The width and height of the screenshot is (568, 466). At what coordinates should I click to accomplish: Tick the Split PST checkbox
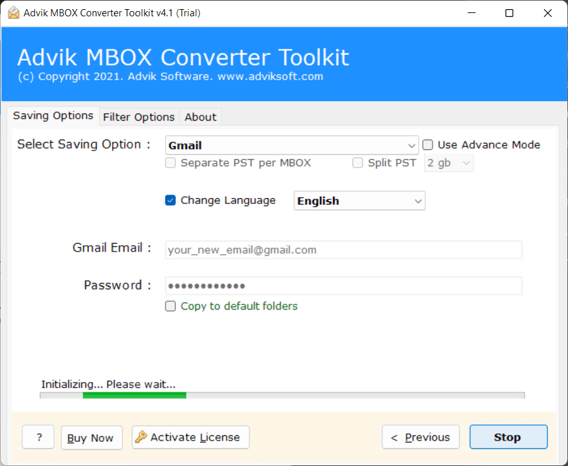[x=358, y=163]
